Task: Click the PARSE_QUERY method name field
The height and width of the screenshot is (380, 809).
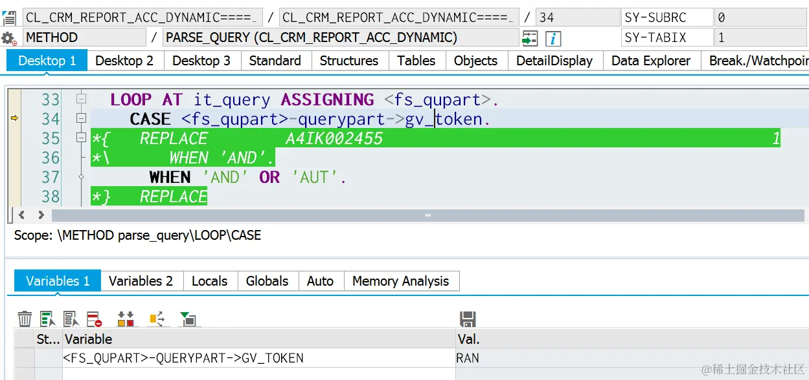Action: coord(341,37)
